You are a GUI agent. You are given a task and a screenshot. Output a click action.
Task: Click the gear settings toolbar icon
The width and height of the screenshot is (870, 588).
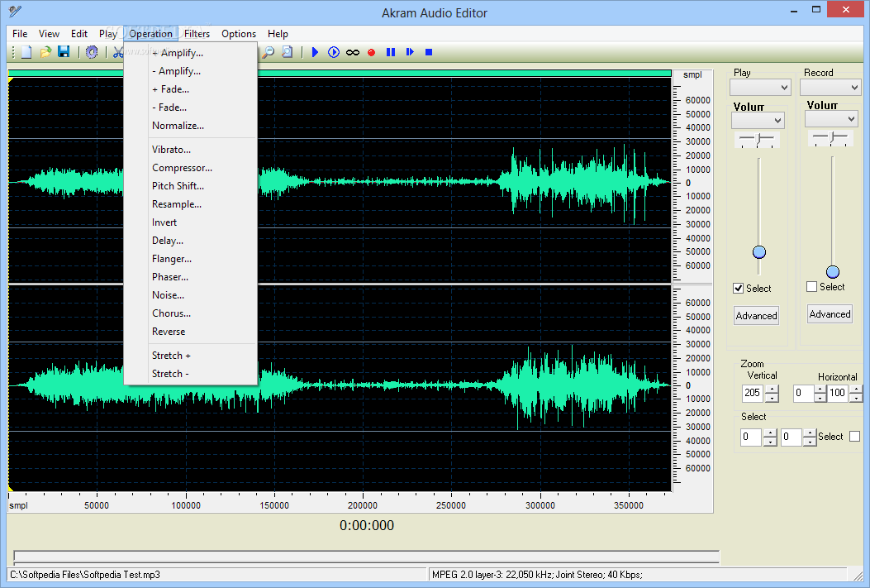92,52
